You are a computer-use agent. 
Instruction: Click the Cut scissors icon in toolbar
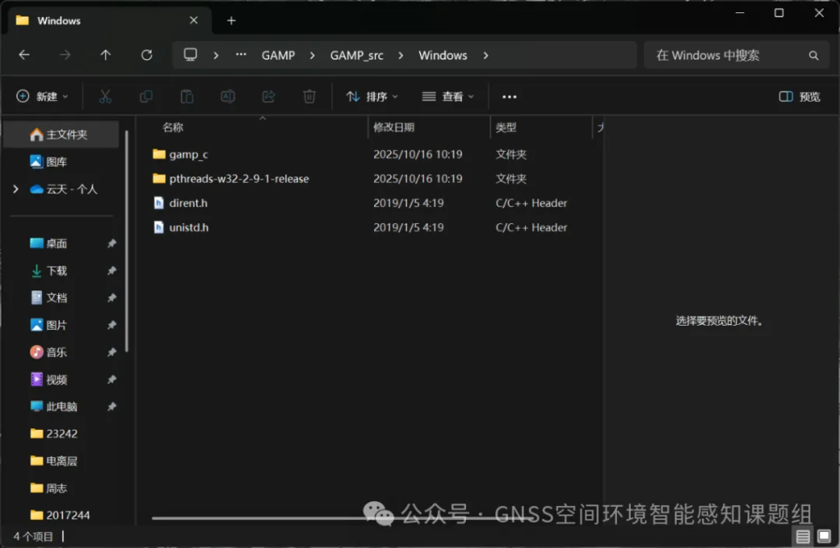(105, 97)
